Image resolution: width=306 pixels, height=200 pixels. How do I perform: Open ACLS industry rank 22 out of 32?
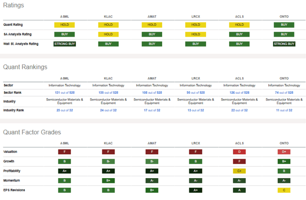pyautogui.click(x=240, y=110)
